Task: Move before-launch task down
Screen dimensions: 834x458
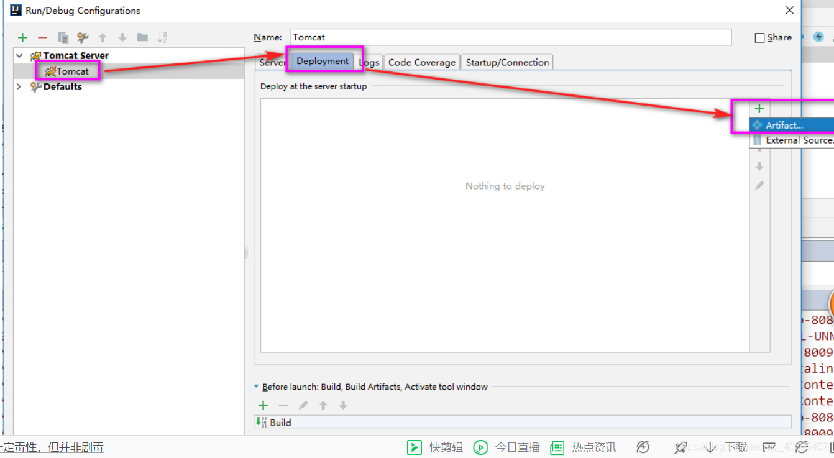Action: 343,405
